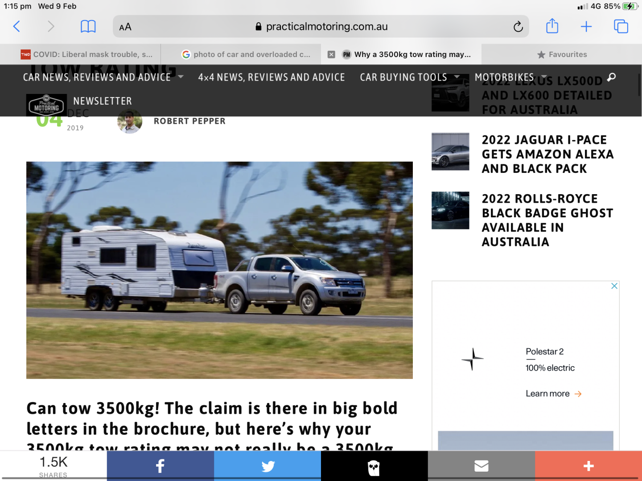Open the Jaguar I-Pace article headline
This screenshot has width=642, height=481.
tap(547, 154)
